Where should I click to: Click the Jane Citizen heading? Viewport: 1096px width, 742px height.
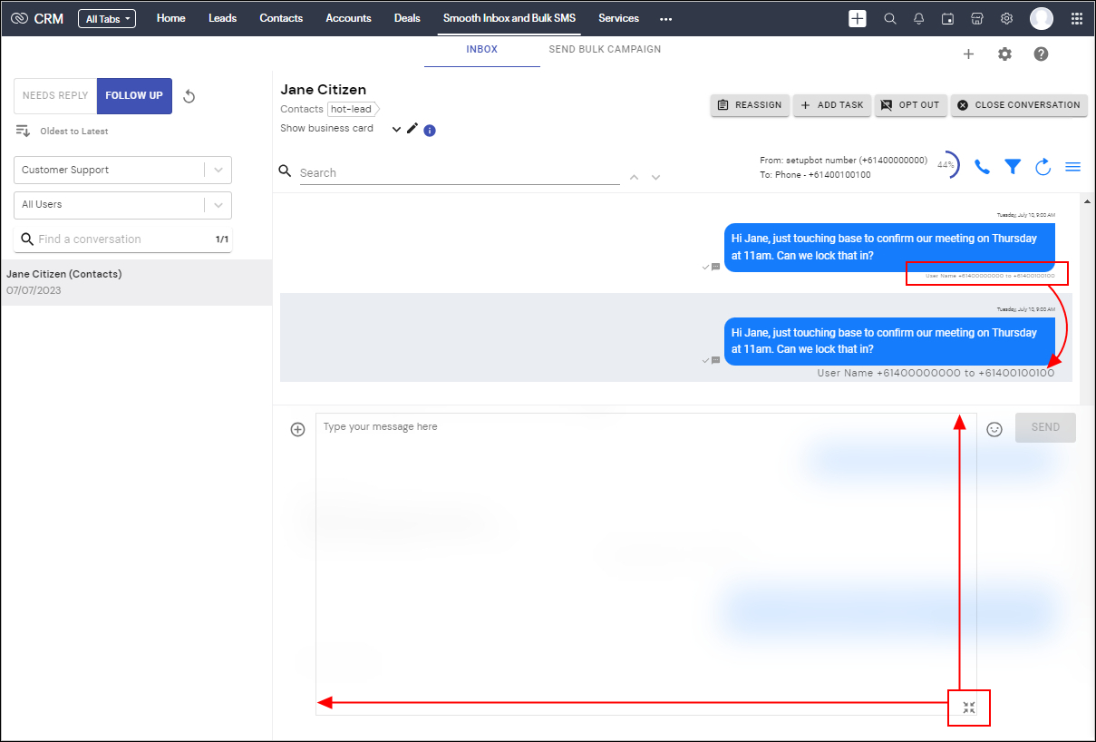324,90
